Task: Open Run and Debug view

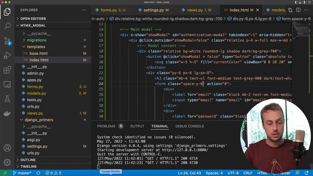Action: [7, 55]
